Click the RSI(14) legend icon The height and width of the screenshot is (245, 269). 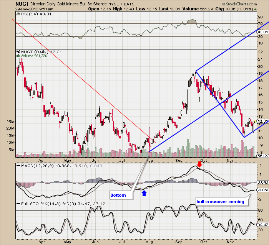tap(18, 14)
